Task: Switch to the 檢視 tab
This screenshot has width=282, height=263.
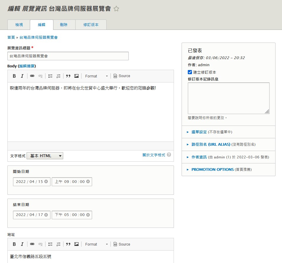Action: tap(19, 25)
